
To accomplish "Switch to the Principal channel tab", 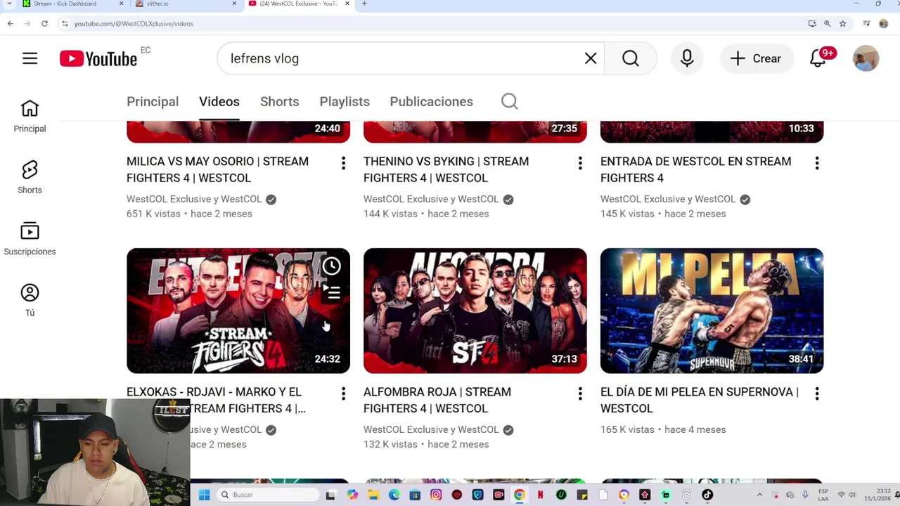I will (x=153, y=102).
